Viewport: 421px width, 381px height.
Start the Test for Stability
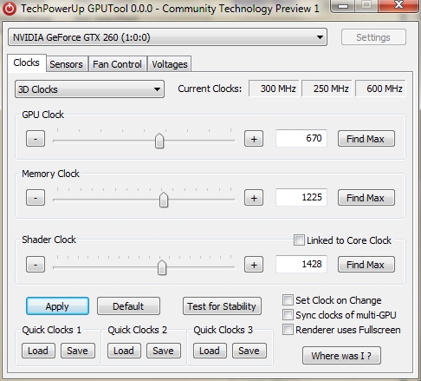(222, 306)
